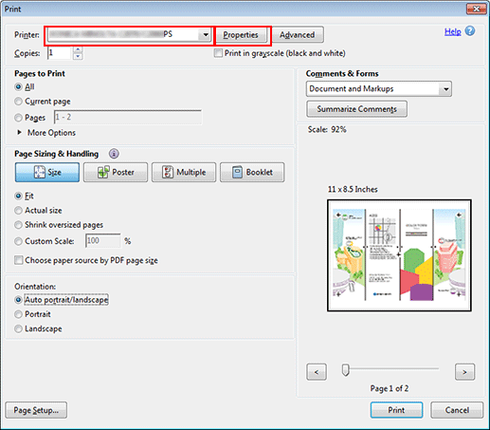Select Landscape orientation

coord(19,328)
